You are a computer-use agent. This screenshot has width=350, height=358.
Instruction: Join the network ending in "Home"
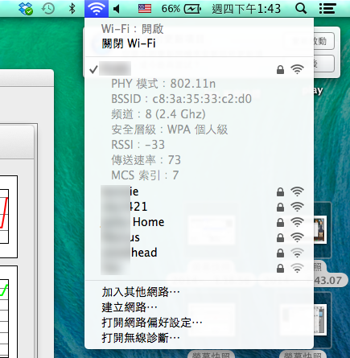tap(199, 222)
